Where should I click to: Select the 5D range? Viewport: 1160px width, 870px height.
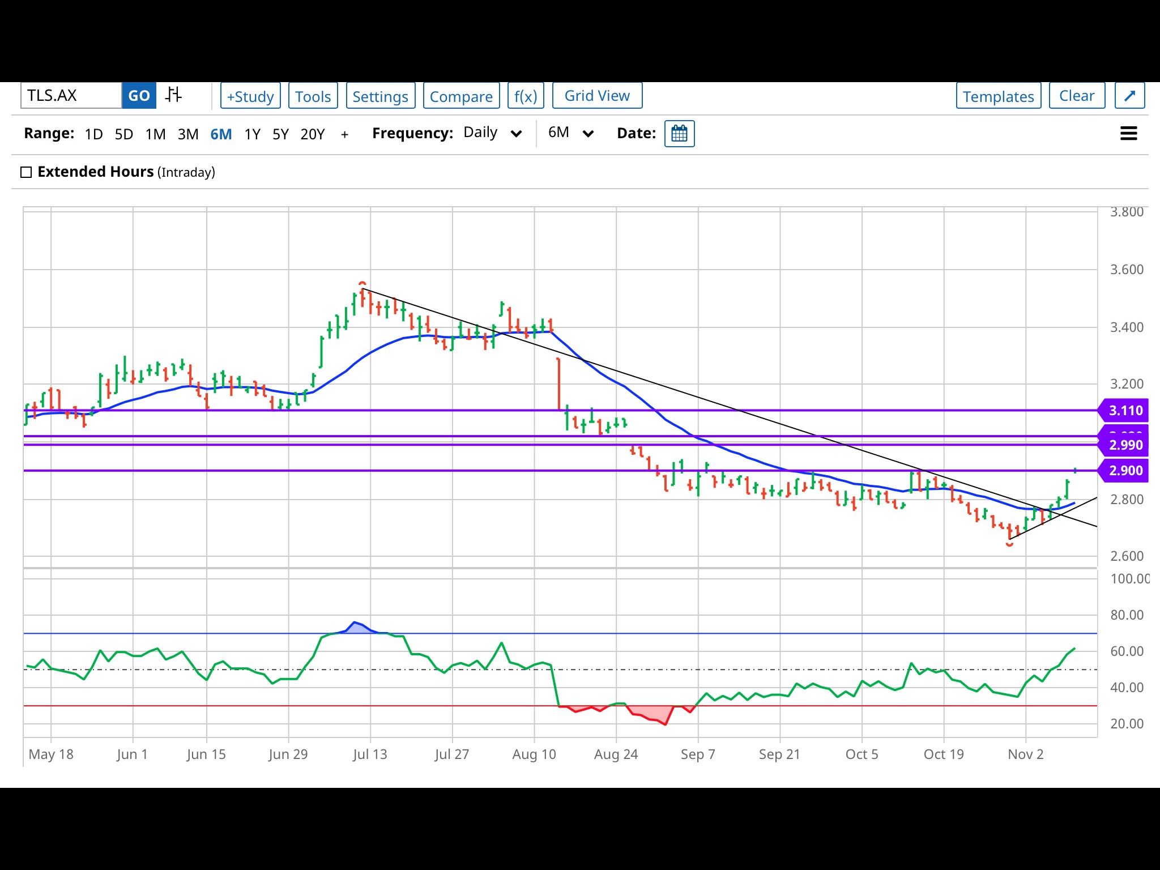(123, 134)
